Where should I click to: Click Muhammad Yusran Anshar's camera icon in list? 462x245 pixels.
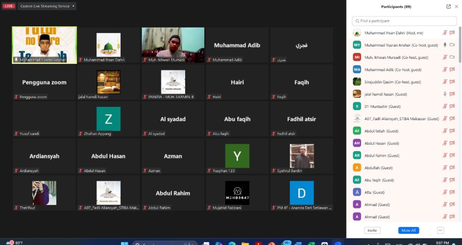(452, 45)
